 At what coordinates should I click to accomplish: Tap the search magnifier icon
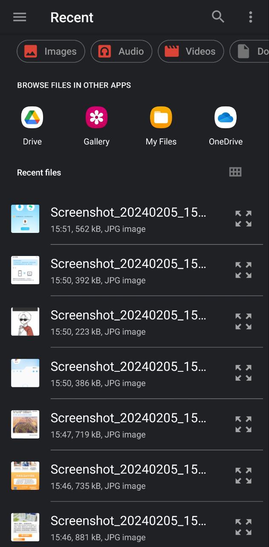click(218, 17)
